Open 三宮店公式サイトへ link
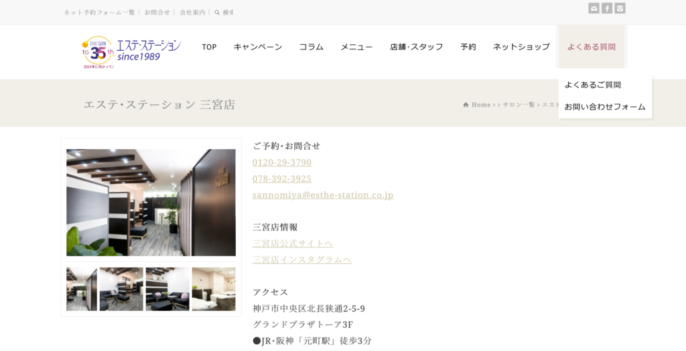 293,243
